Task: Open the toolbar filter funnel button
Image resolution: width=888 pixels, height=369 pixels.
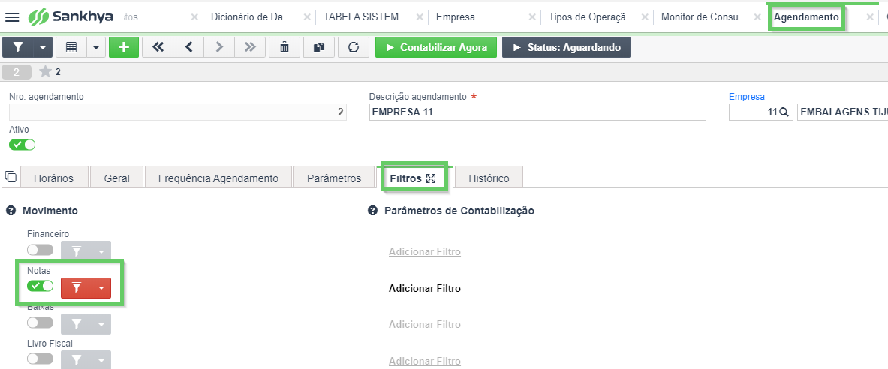Action: click(17, 47)
